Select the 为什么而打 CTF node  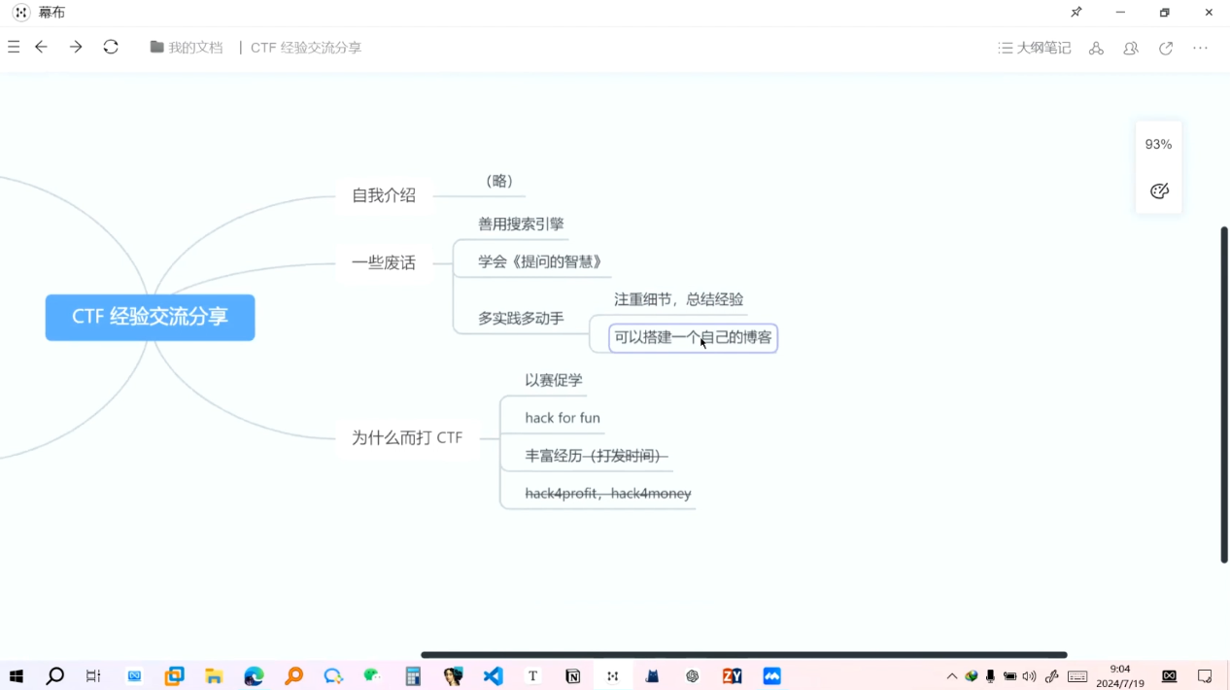click(x=406, y=437)
